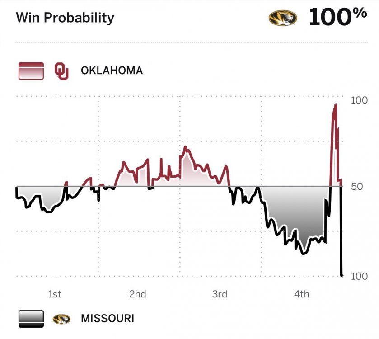The width and height of the screenshot is (379, 339).
Task: Select the 2nd quarter axis label
Action: point(137,294)
